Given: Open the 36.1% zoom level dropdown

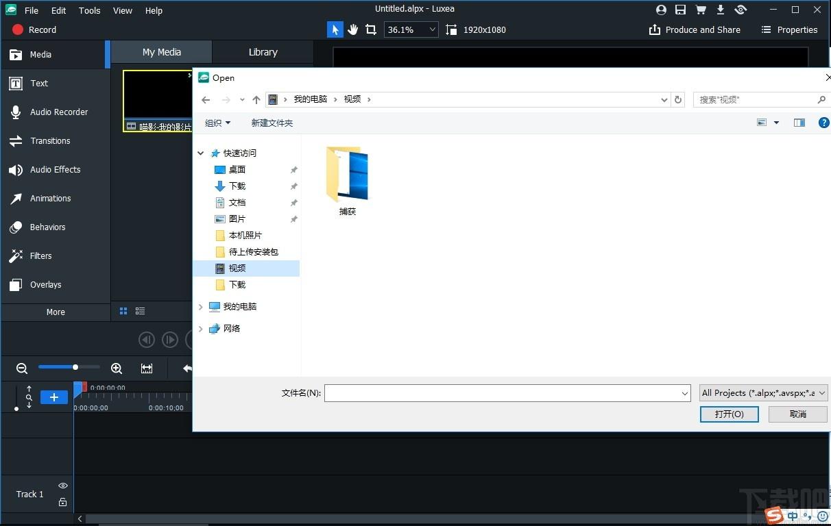Looking at the screenshot, I should (411, 29).
